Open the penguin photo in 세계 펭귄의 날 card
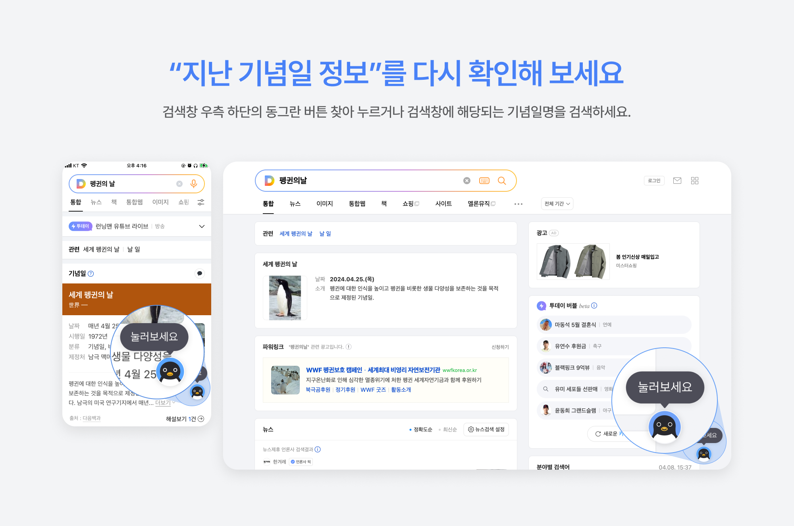 [x=285, y=298]
